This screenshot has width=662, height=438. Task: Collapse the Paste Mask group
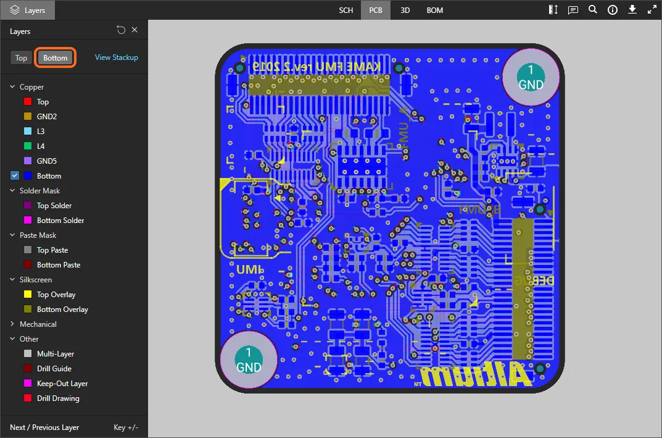point(12,235)
